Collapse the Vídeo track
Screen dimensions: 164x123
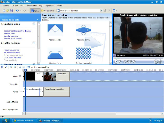pos(20,76)
